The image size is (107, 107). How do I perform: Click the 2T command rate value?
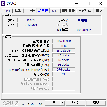(x=64, y=74)
